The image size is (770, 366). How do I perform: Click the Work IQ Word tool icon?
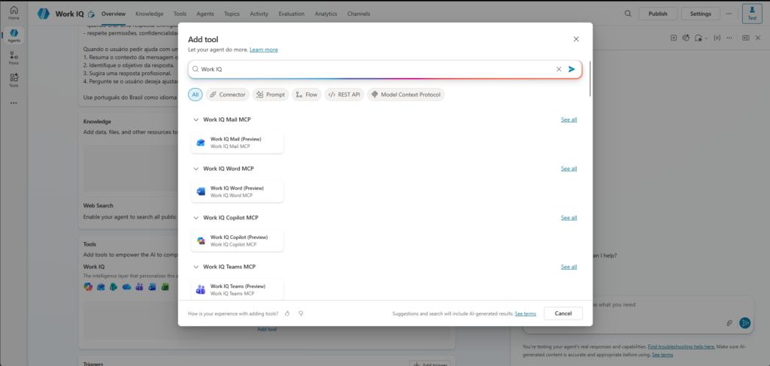(x=200, y=192)
